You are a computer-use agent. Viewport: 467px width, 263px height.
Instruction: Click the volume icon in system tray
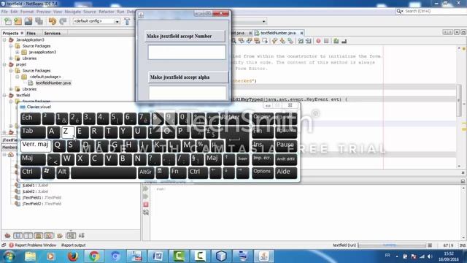(x=430, y=256)
